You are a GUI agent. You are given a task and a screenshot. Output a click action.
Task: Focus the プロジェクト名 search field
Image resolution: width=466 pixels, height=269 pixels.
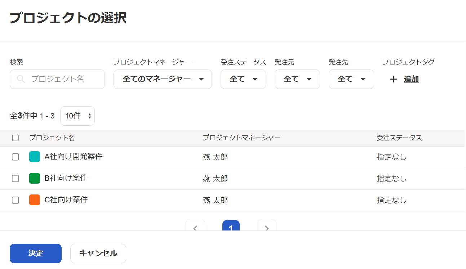click(x=57, y=79)
